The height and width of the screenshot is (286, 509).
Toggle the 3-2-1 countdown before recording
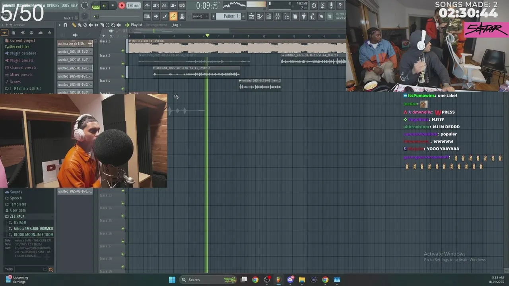click(x=165, y=6)
